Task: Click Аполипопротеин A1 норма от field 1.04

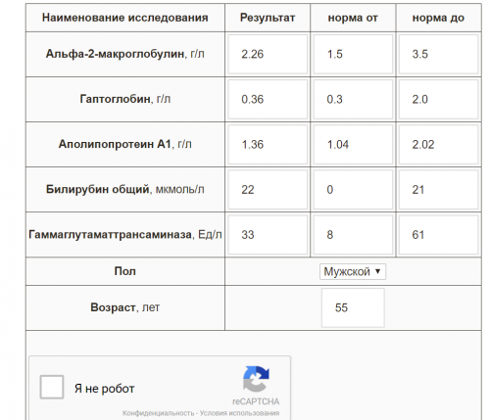Action: click(x=353, y=145)
